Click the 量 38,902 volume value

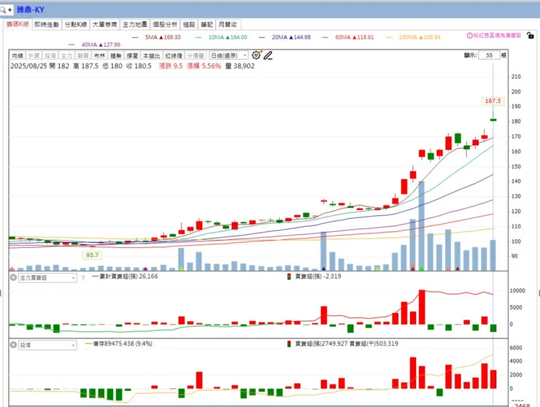pos(240,66)
